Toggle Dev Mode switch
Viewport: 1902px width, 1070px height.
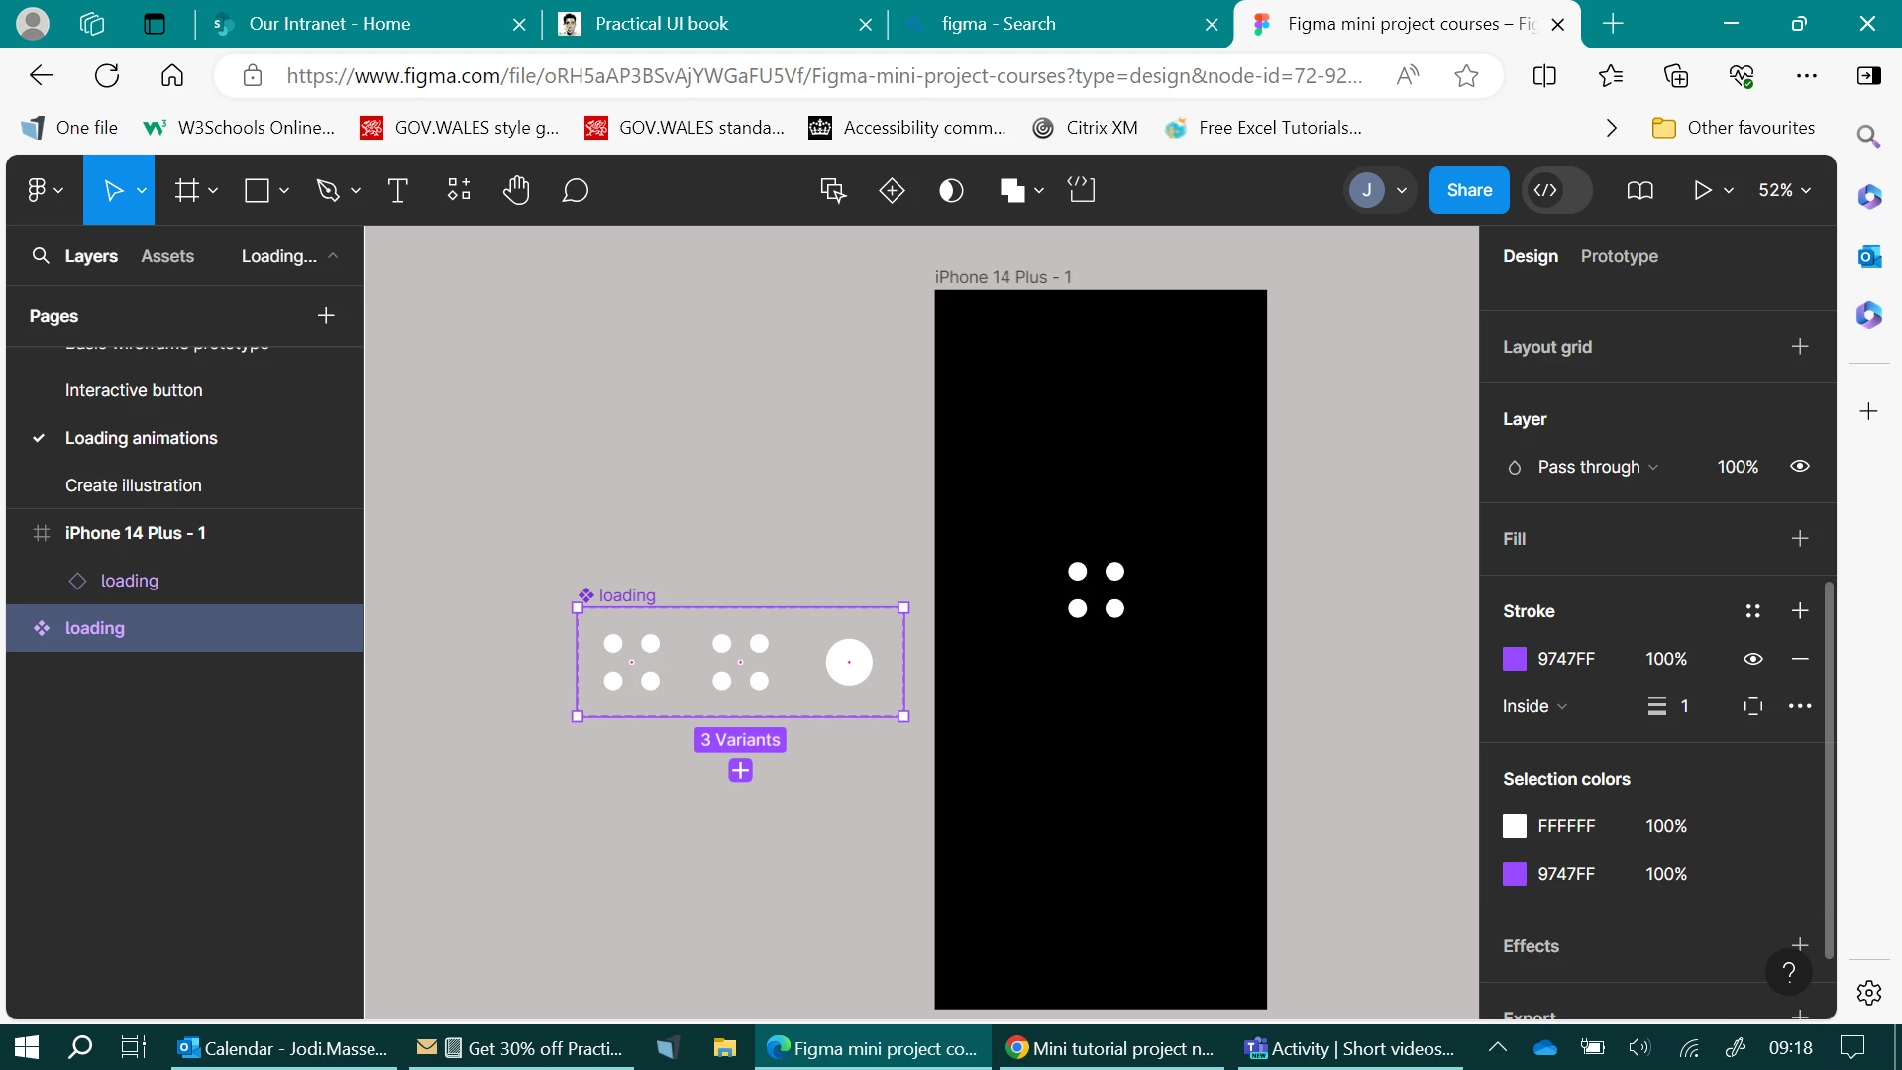(1556, 190)
